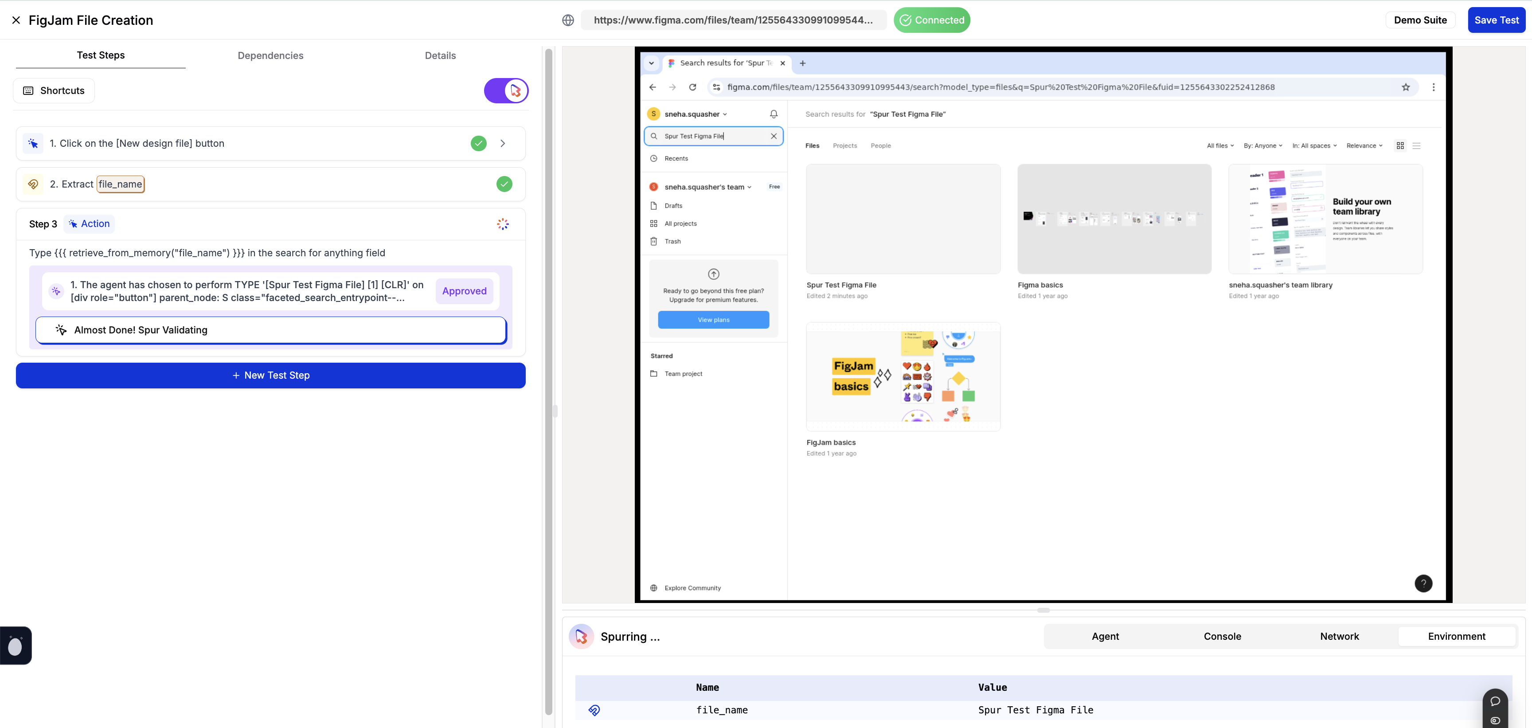Clear the Figma search field with X
Viewport: 1532px width, 728px height.
[x=774, y=136]
